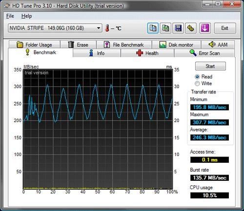The width and height of the screenshot is (244, 211).
Task: Click the thermometer temperature icon
Action: coord(107,28)
